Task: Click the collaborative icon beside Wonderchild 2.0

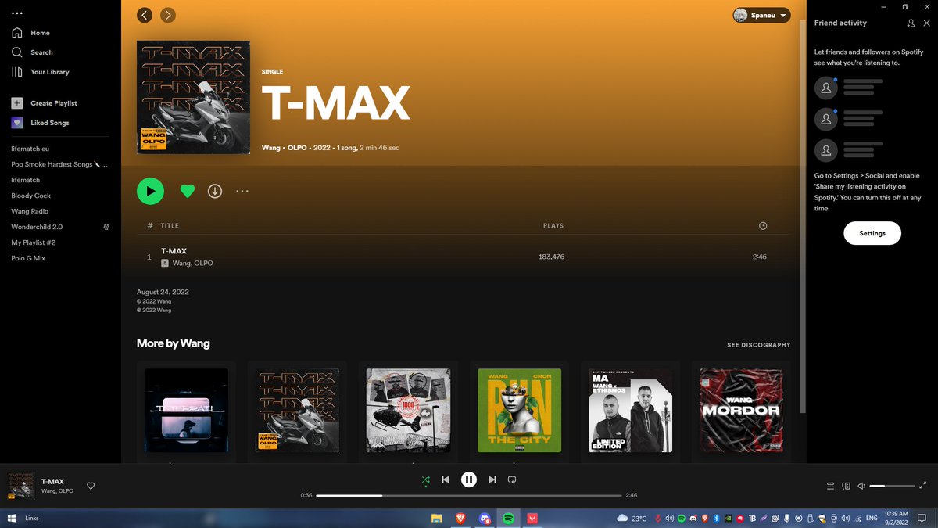Action: (106, 227)
